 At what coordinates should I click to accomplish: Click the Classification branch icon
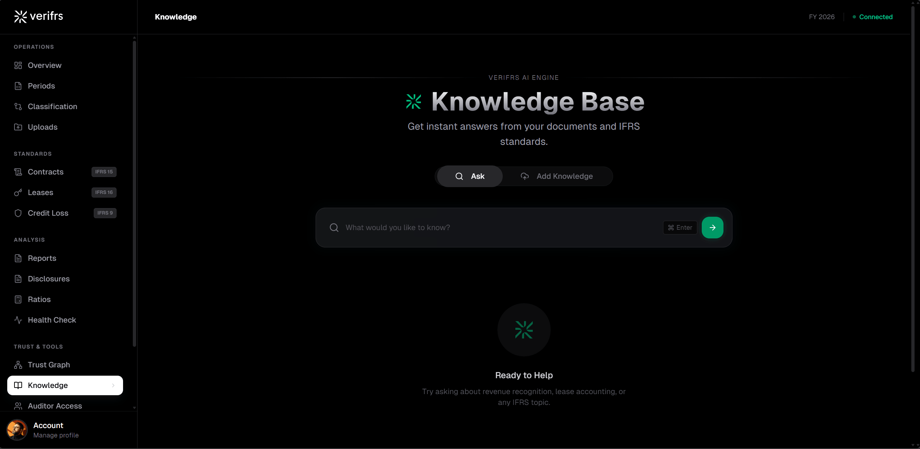[x=18, y=107]
